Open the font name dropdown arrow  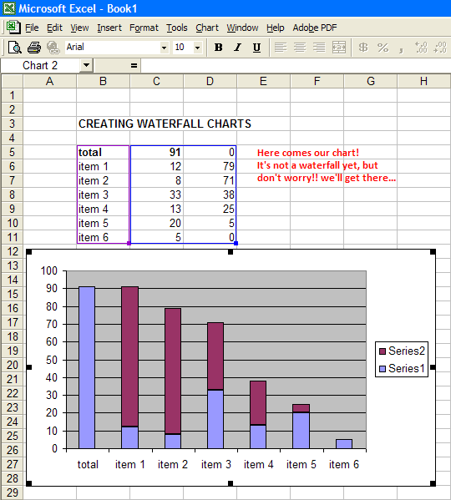pos(164,48)
